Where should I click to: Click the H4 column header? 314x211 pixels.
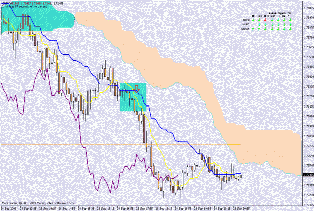click(284, 16)
